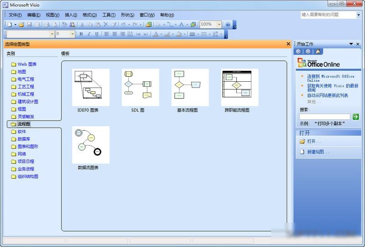
Task: Click the Delete X toolbar icon
Action: pyautogui.click(x=106, y=25)
